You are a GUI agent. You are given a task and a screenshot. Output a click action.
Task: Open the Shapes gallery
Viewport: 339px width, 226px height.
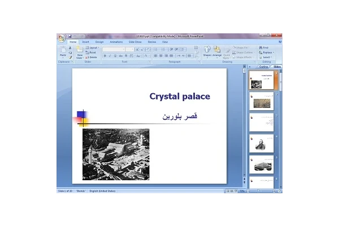(x=207, y=51)
